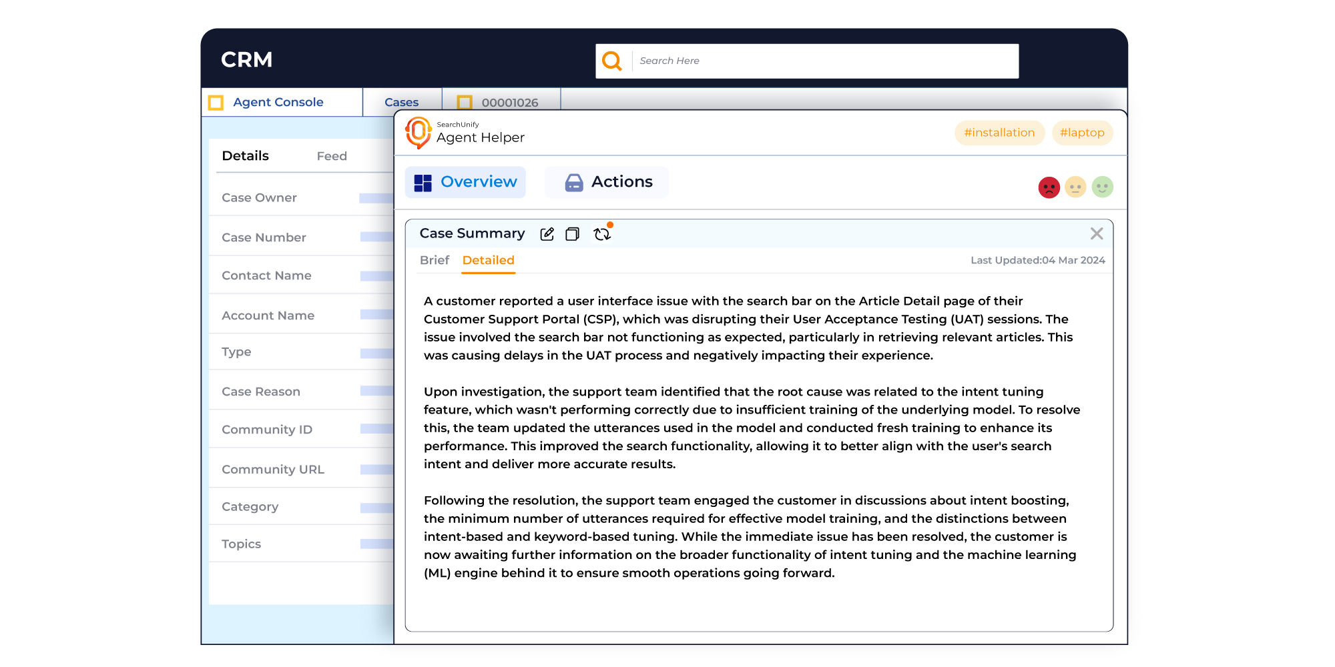Screen dimensions: 1335x667
Task: Click the Actions inbox tray icon
Action: [574, 183]
